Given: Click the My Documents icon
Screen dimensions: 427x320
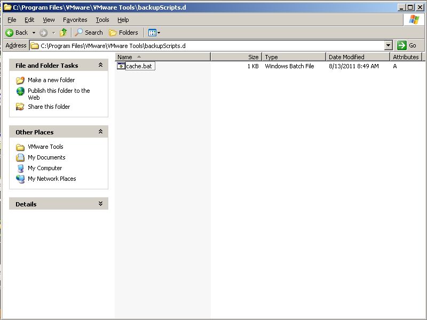Looking at the screenshot, I should pos(20,157).
